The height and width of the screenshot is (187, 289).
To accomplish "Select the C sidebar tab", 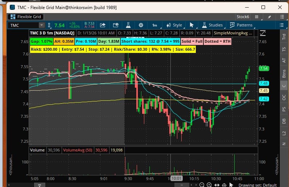I will 284,86.
